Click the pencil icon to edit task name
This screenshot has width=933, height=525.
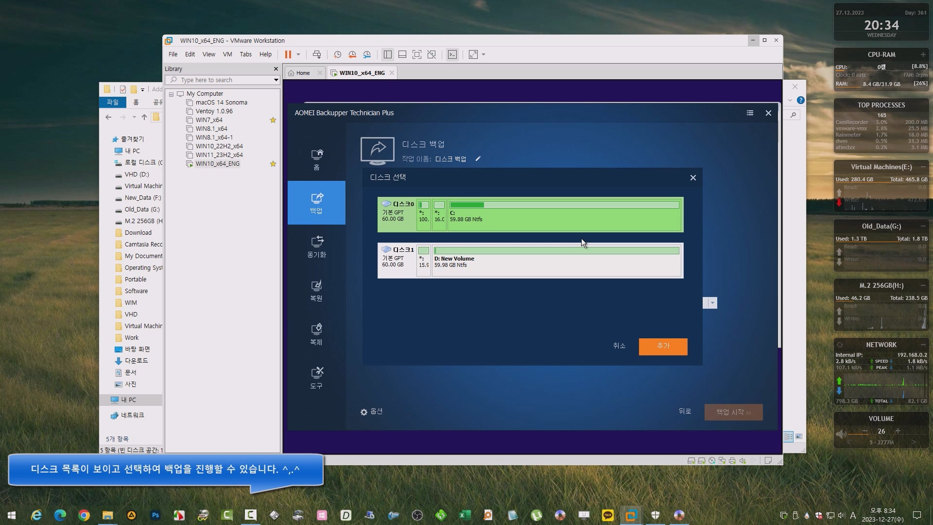pyautogui.click(x=478, y=159)
